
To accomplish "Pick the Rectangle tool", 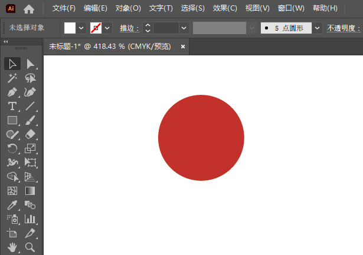I will [12, 120].
